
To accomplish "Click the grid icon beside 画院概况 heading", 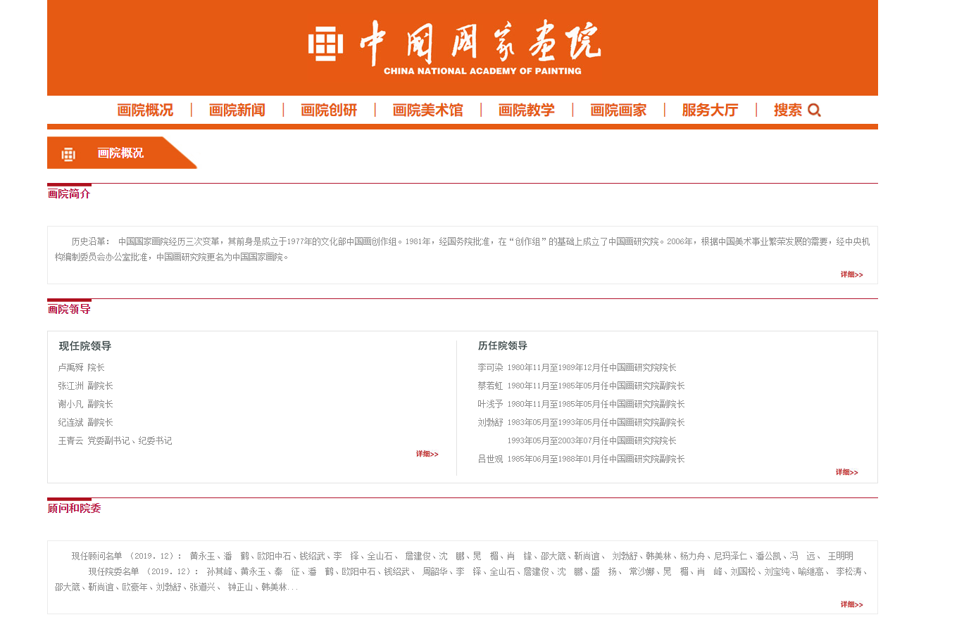I will pos(68,154).
